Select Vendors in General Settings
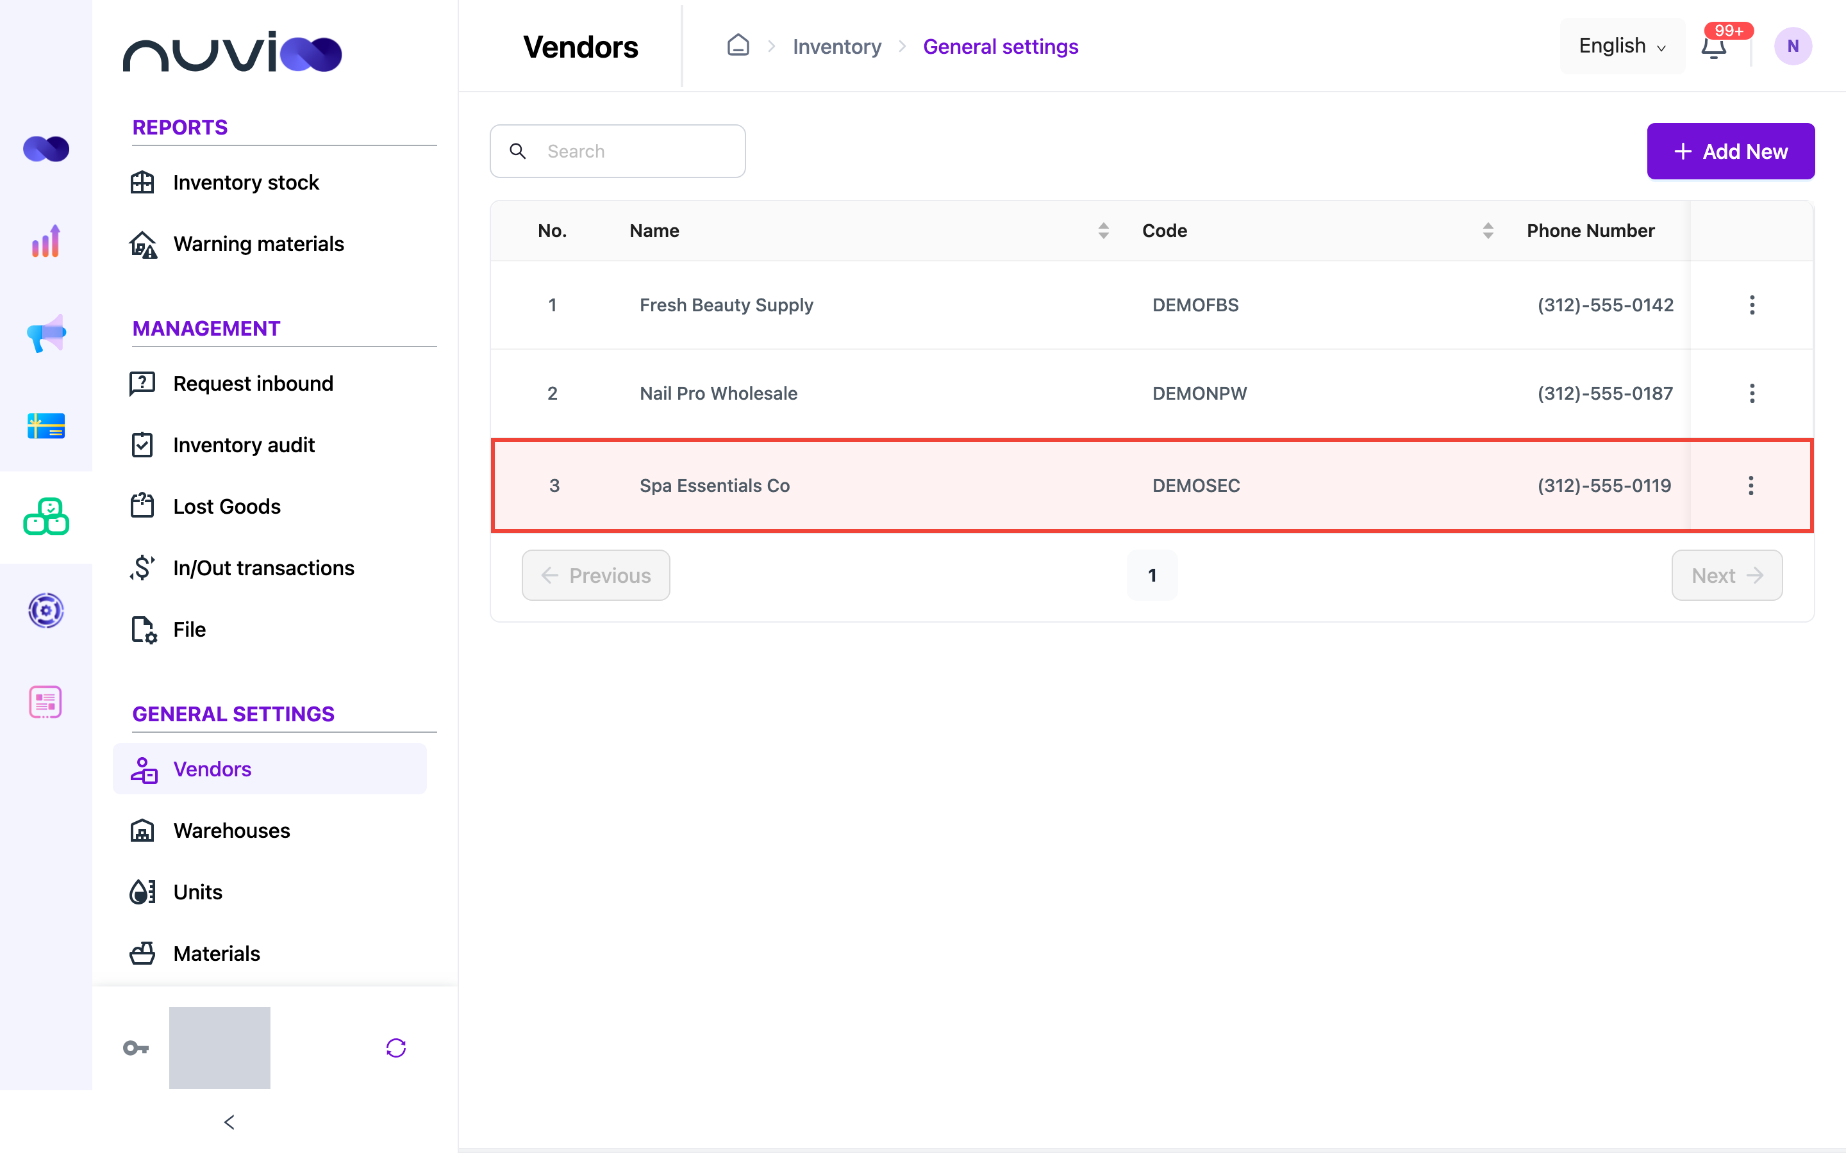This screenshot has height=1153, width=1846. point(270,769)
